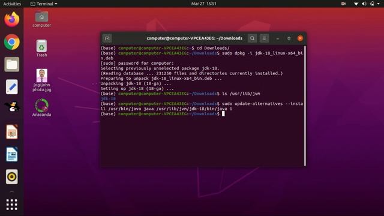Open the Terminal hamburger menu
The image size is (384, 216).
(x=264, y=38)
